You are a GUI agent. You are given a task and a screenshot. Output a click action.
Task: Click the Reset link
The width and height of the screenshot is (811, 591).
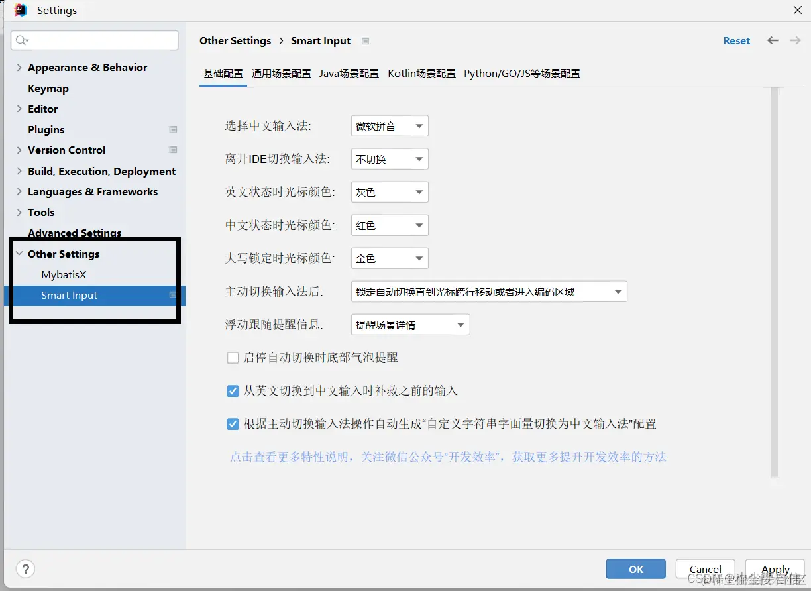(x=736, y=40)
